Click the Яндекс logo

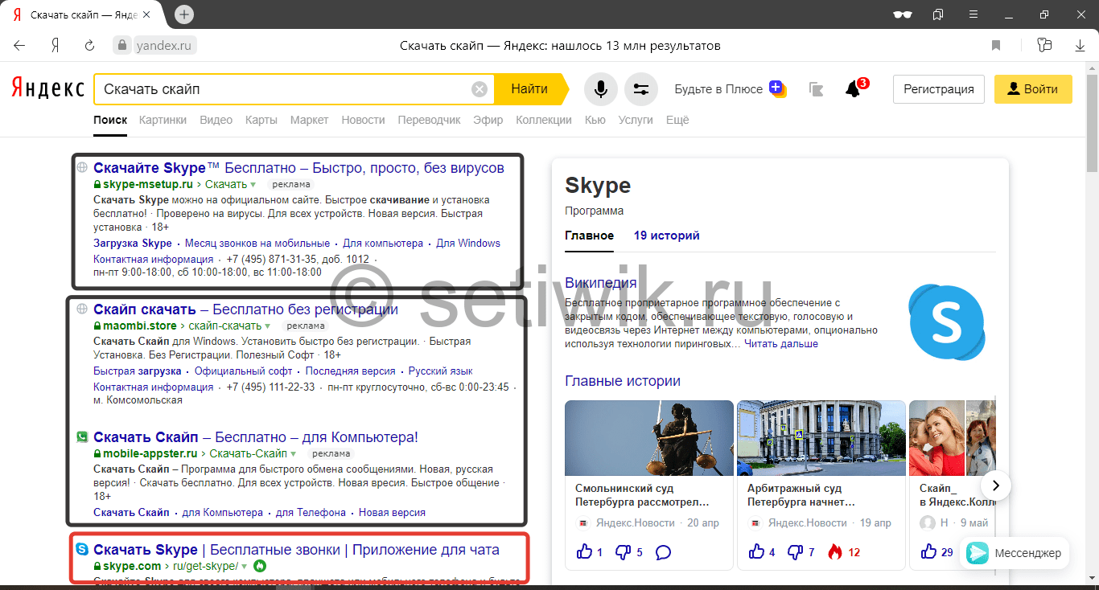coord(47,88)
